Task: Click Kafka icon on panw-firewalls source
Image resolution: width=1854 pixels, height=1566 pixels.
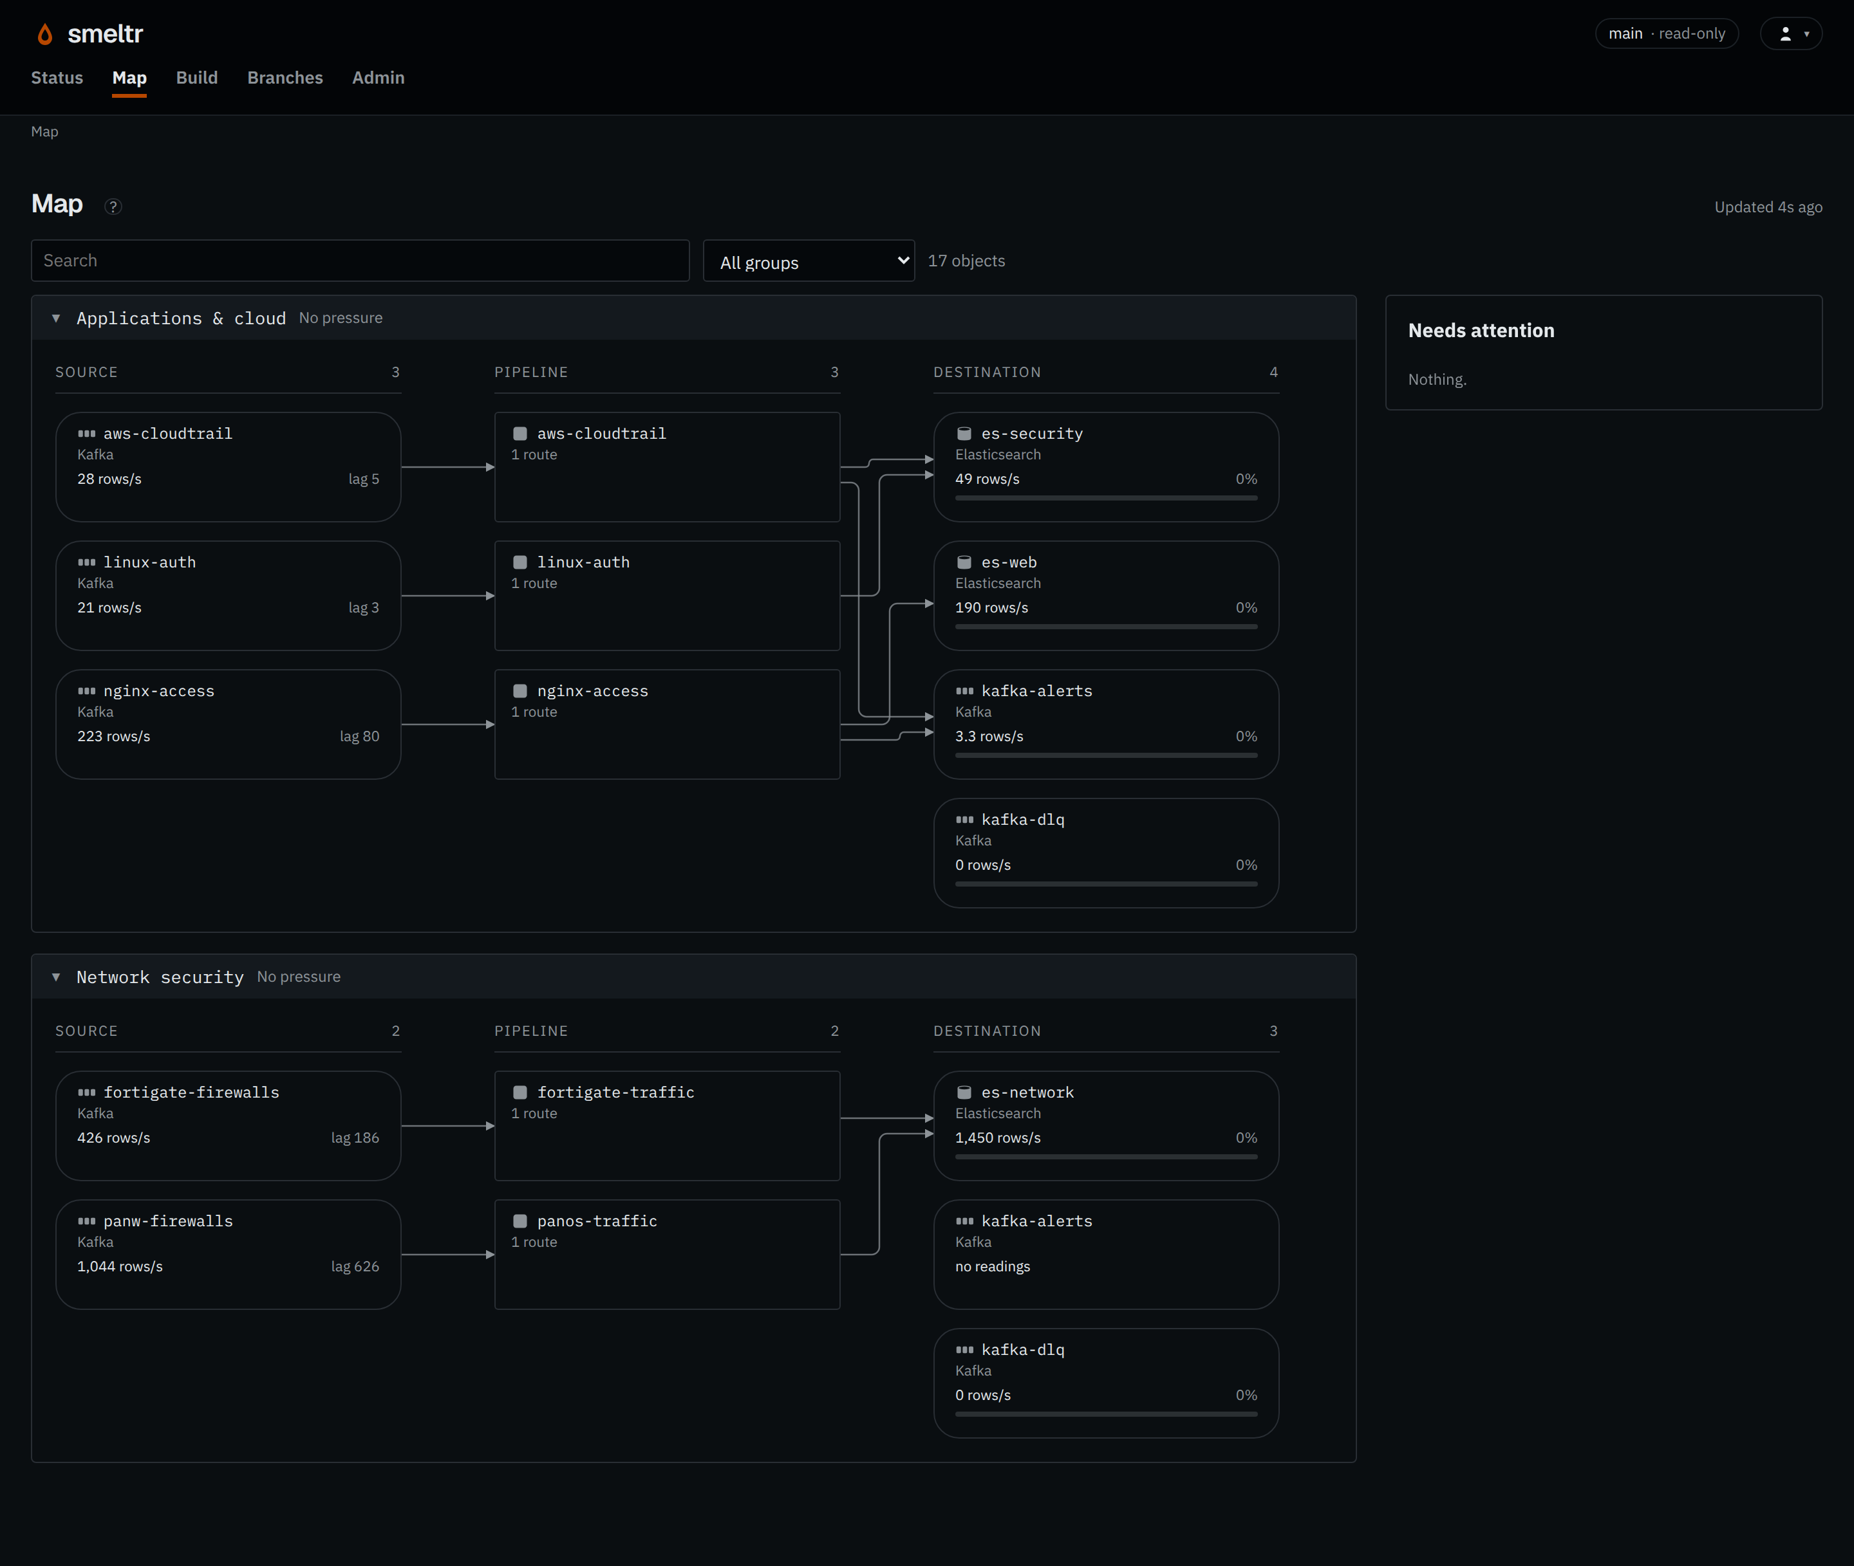Action: pos(86,1221)
